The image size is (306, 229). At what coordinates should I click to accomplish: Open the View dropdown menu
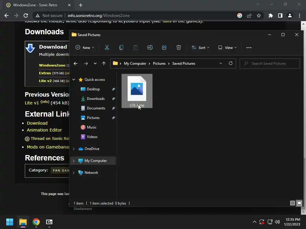tap(227, 47)
